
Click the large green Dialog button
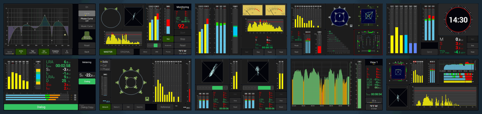(x=41, y=107)
